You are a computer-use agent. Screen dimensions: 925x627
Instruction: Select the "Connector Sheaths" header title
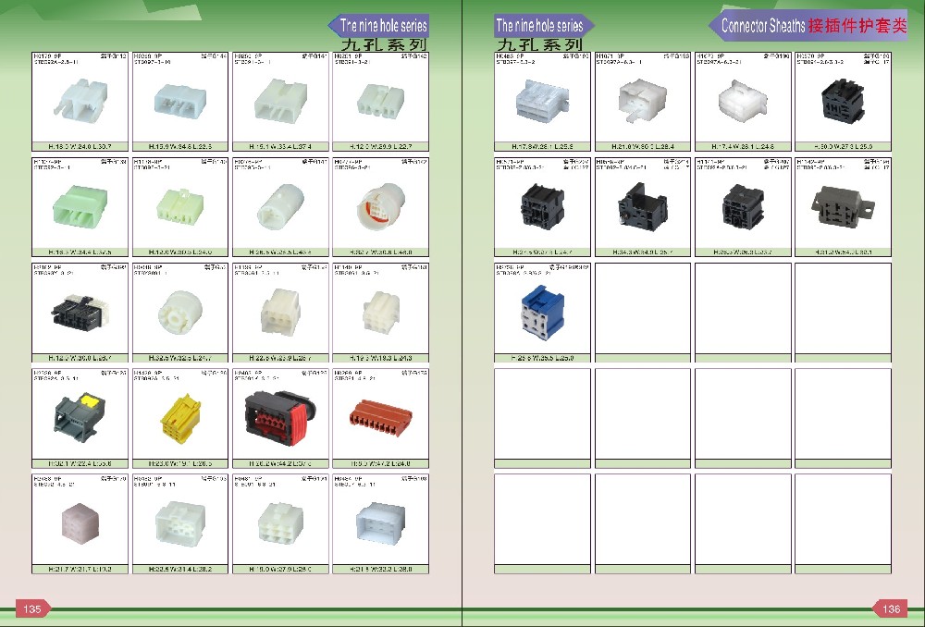[x=763, y=25]
